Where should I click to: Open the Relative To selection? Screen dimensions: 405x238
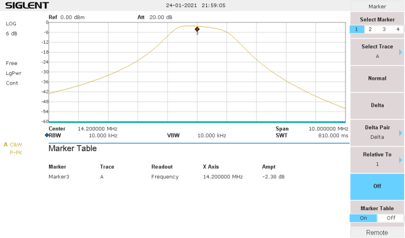377,159
